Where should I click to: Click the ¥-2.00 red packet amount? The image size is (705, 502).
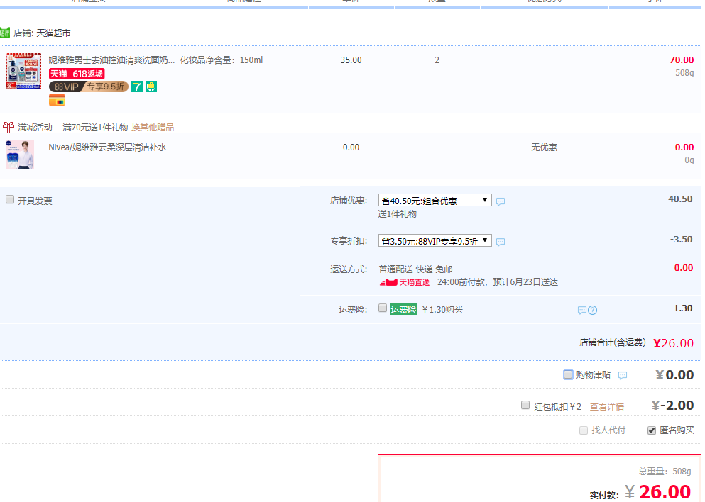[x=672, y=406]
